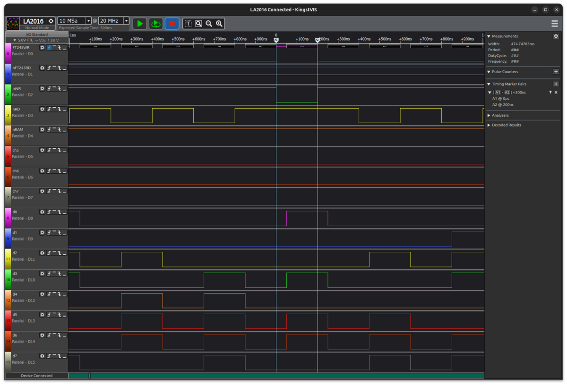Toggle falling edge trigger on nWR channel
The image size is (567, 385).
(60, 89)
